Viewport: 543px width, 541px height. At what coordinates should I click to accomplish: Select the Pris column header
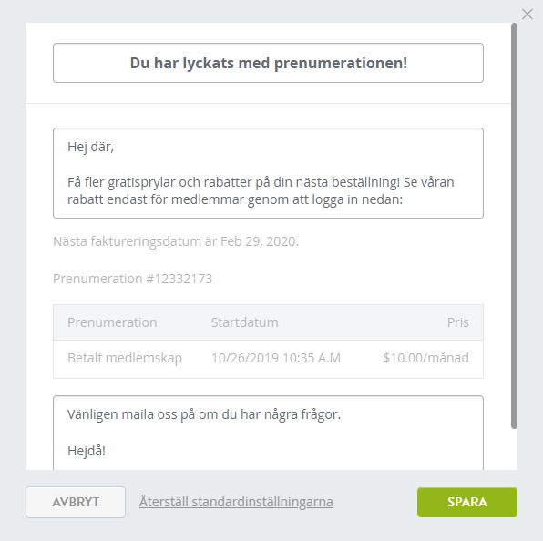coord(457,322)
